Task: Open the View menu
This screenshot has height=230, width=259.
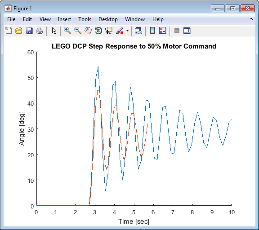Action: point(45,19)
